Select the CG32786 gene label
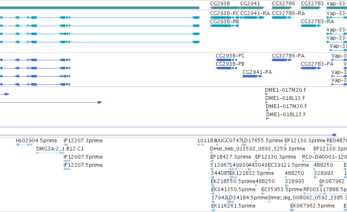 point(283,4)
